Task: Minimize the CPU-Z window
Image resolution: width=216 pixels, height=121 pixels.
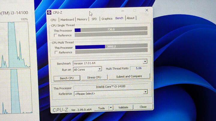Action: pyautogui.click(x=123, y=11)
